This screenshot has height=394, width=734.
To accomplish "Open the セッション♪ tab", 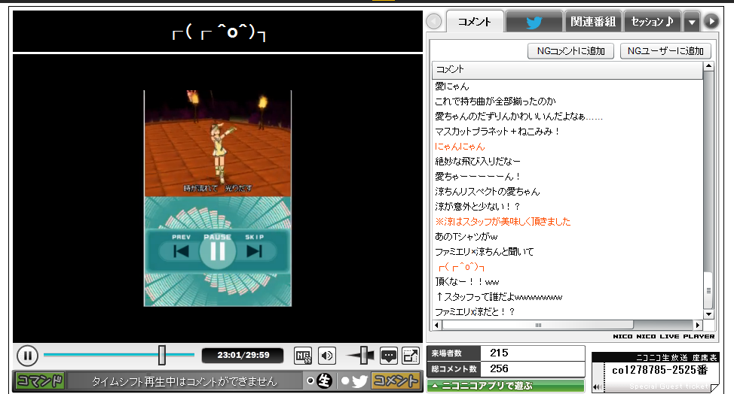I will pos(652,22).
